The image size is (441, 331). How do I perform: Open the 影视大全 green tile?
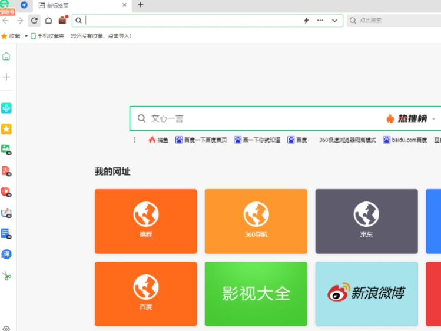pos(256,293)
